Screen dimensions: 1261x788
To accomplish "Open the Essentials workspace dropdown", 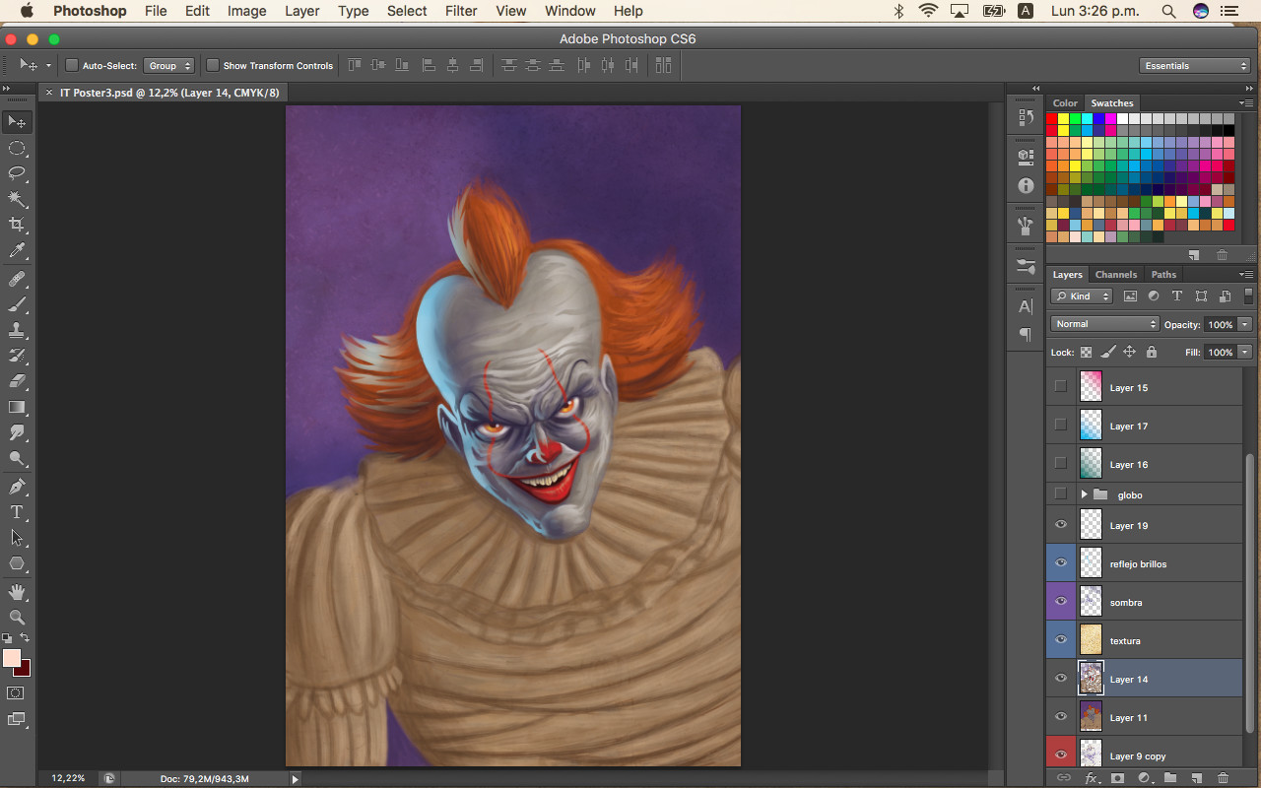I will click(x=1195, y=66).
